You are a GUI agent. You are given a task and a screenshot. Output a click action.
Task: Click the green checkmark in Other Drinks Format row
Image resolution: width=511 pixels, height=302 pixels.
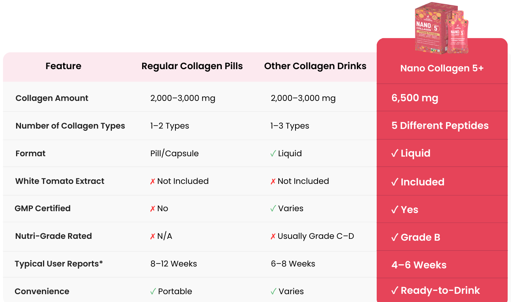pos(273,154)
